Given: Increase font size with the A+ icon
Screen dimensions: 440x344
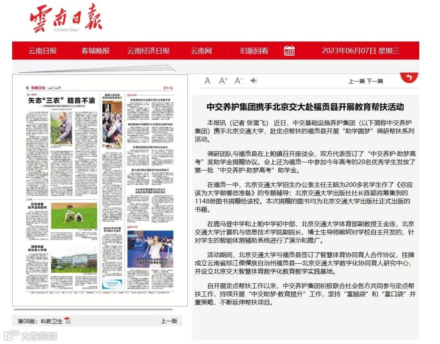Looking at the screenshot, I should (x=223, y=81).
